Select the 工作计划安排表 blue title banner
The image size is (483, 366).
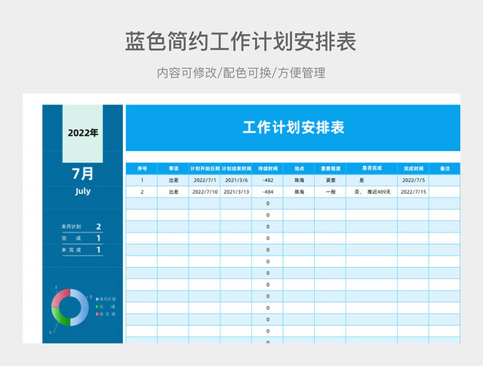point(293,128)
